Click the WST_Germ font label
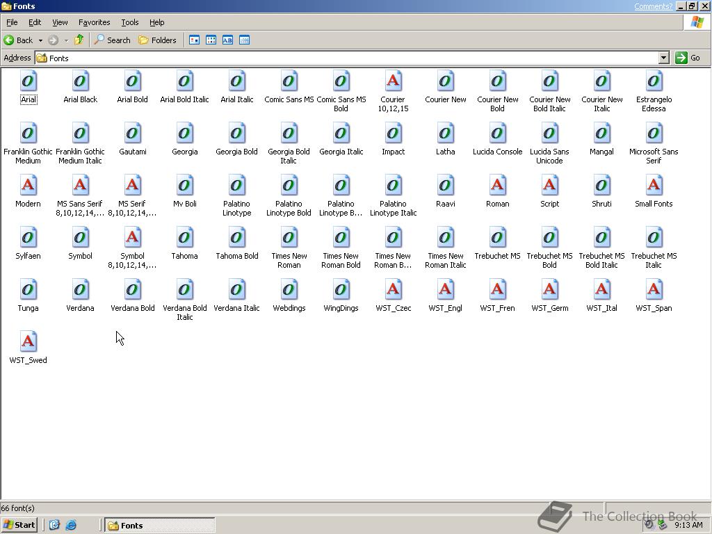 pos(549,308)
